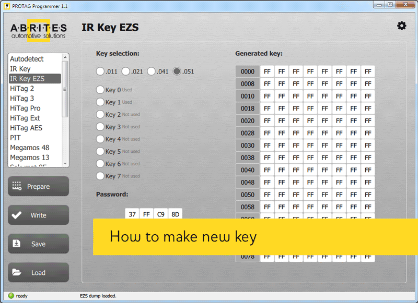418x303 pixels.
Task: Choose the Key 1 Used radio button
Action: click(100, 102)
